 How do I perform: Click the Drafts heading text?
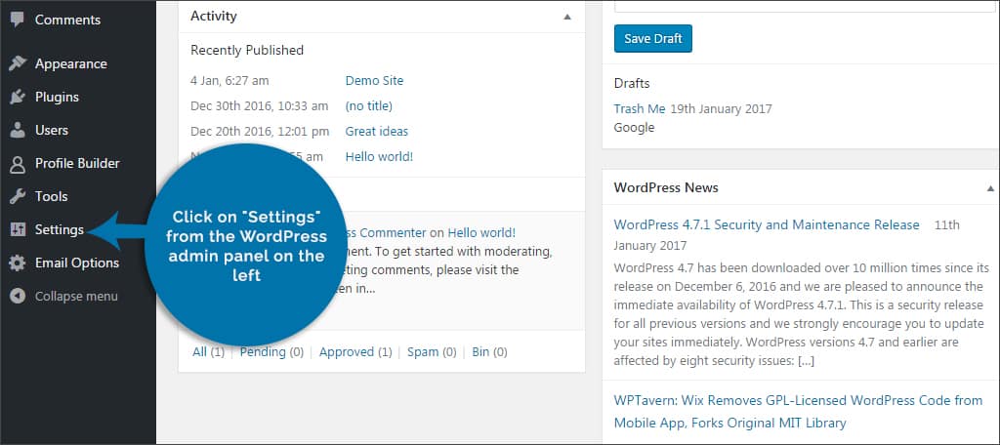tap(632, 83)
